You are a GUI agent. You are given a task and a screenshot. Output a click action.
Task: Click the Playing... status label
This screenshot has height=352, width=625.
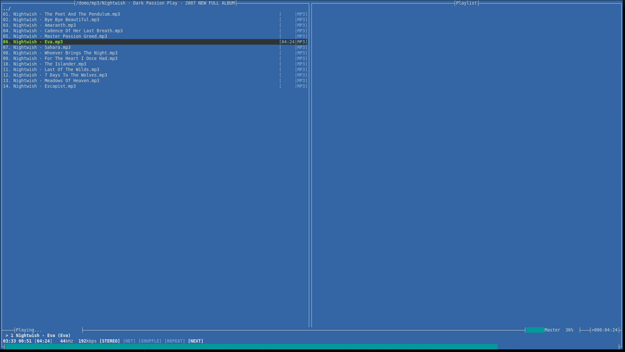(29, 330)
